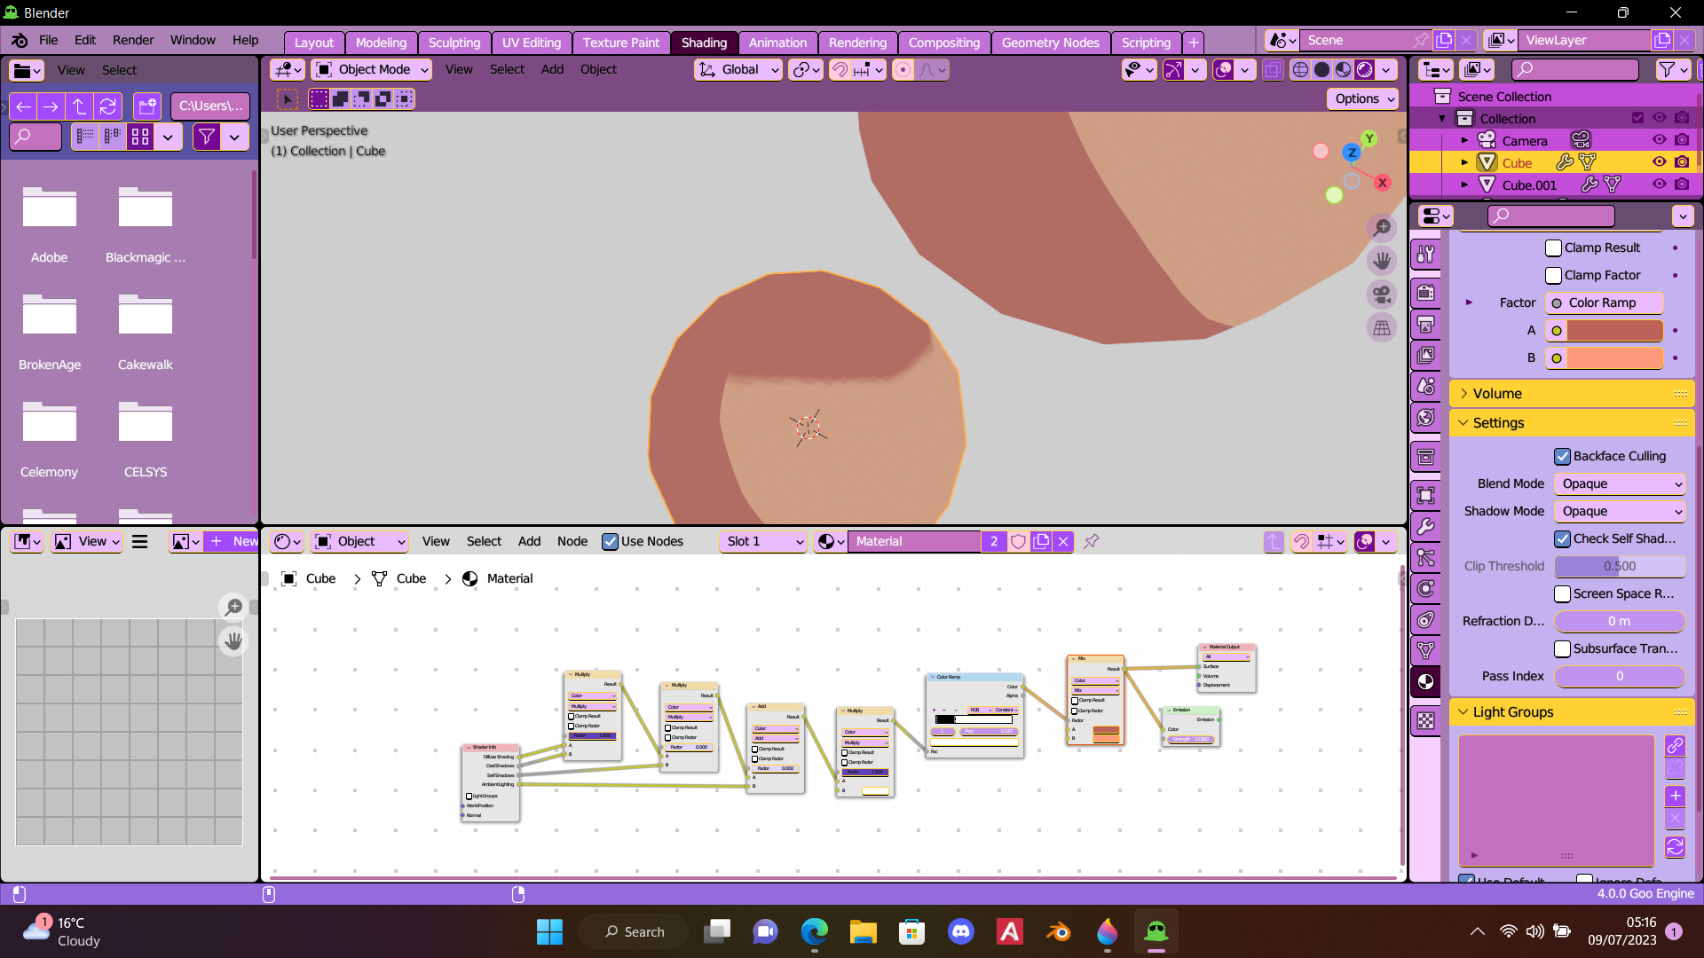The height and width of the screenshot is (958, 1704).
Task: Select the Modifier Properties wrench tab
Action: pos(1426,528)
